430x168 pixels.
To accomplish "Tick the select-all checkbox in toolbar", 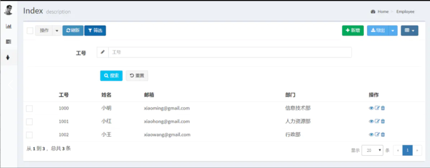I will point(30,31).
